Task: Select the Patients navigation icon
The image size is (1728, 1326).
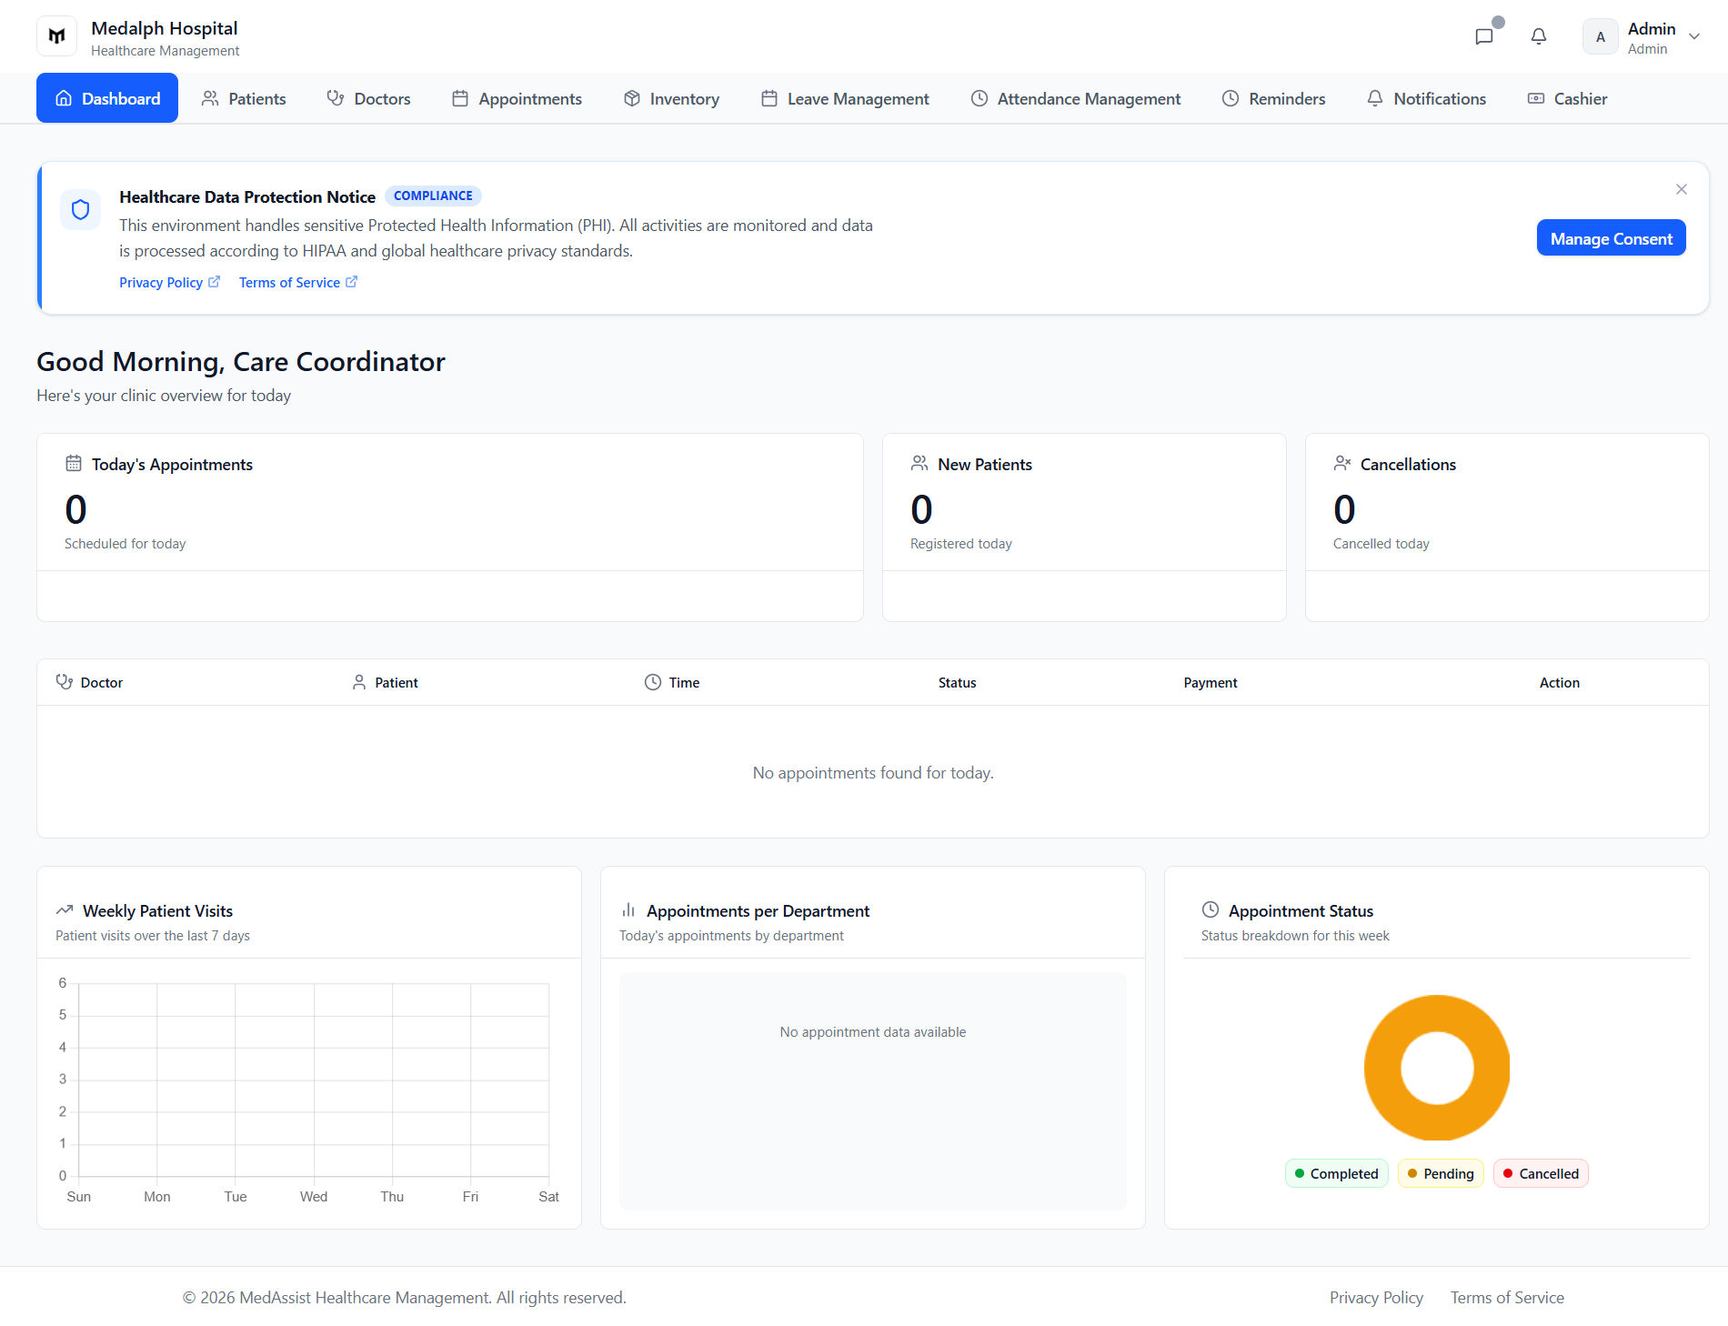Action: (211, 98)
